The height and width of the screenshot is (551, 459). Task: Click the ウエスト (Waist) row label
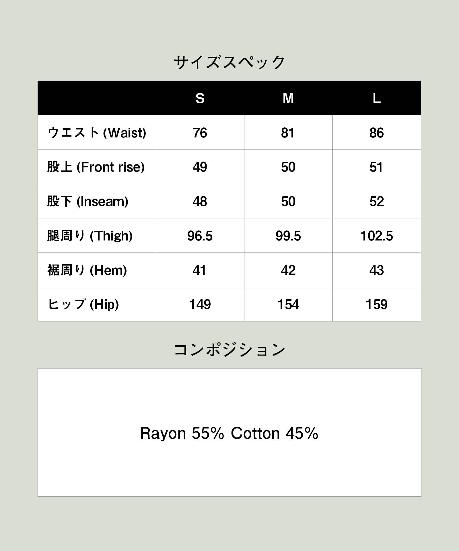pyautogui.click(x=97, y=133)
